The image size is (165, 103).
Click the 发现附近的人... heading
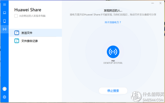[113, 10]
